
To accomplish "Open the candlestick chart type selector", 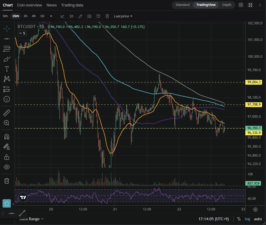I will (72, 16).
